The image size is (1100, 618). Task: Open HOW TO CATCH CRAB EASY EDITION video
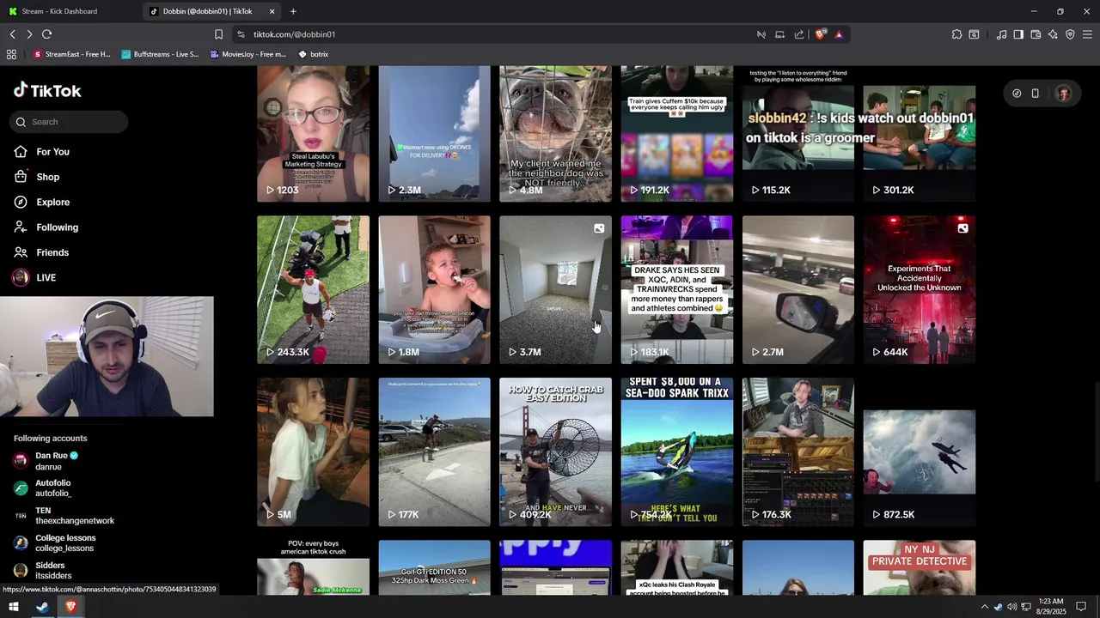coord(555,452)
